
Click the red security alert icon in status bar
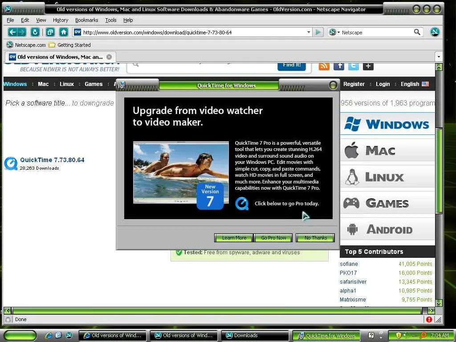pos(429,319)
